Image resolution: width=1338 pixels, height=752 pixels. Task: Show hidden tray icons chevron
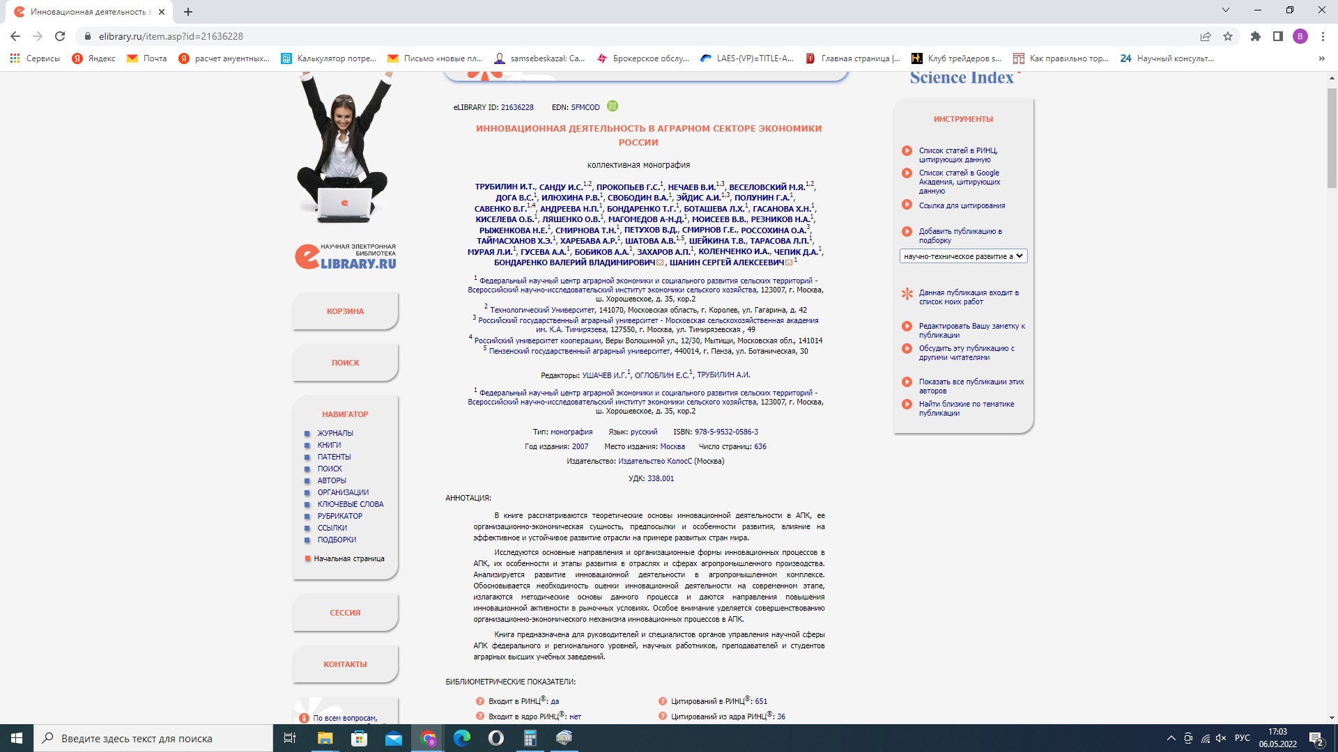coord(1171,738)
